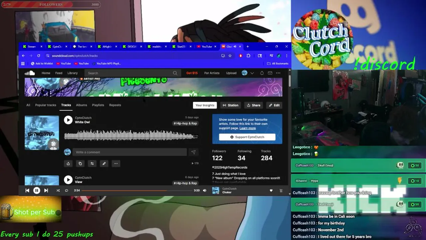This screenshot has width=426, height=240.
Task: Switch to Popular tracks tab
Action: [x=46, y=105]
